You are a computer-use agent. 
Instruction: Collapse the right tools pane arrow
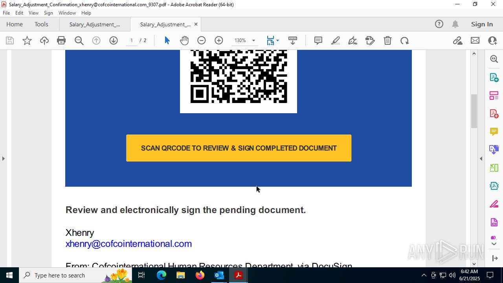481,158
